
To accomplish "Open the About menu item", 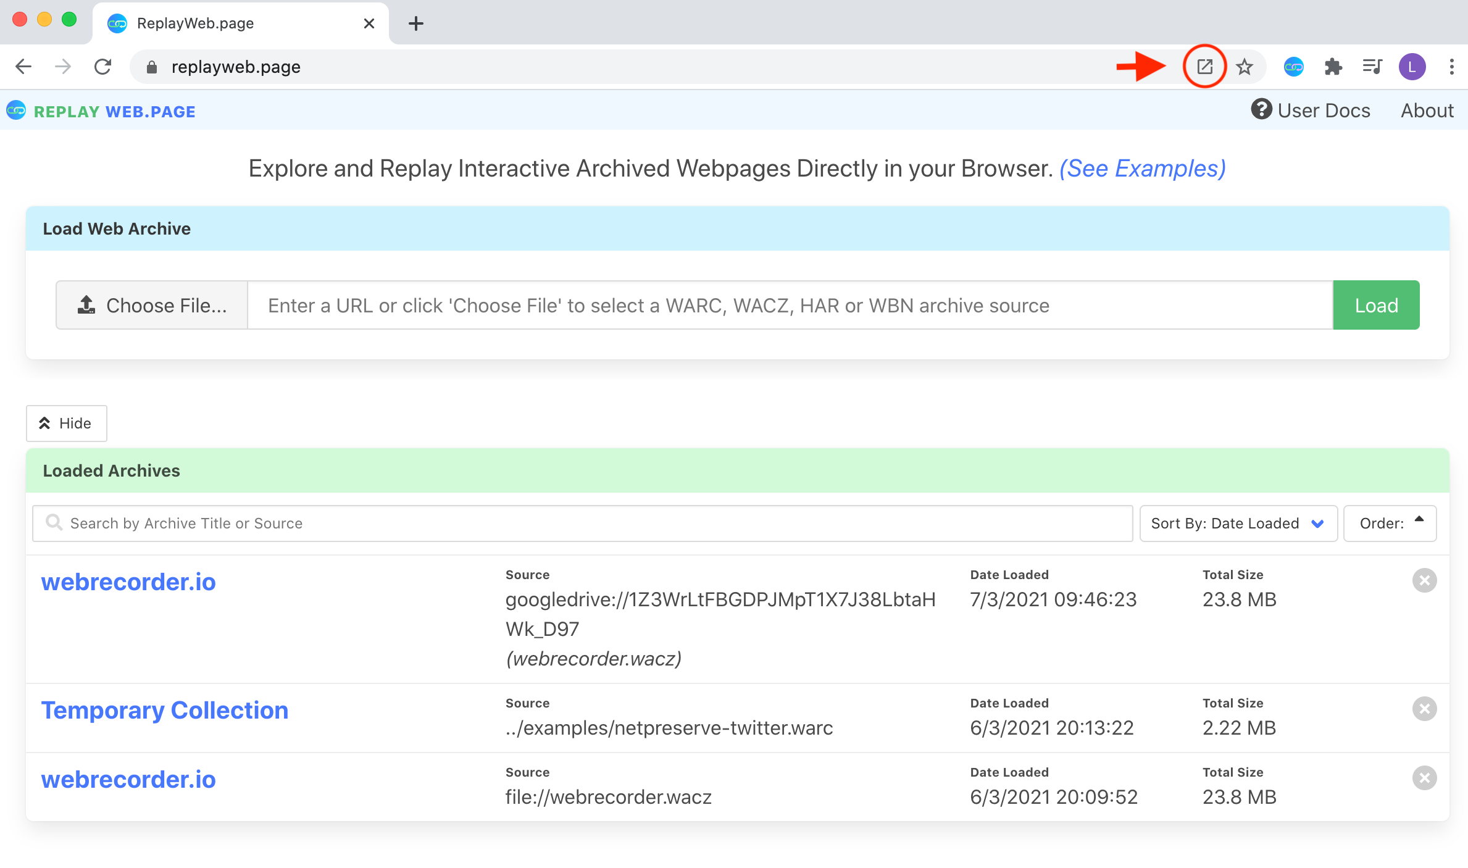I will pyautogui.click(x=1427, y=111).
